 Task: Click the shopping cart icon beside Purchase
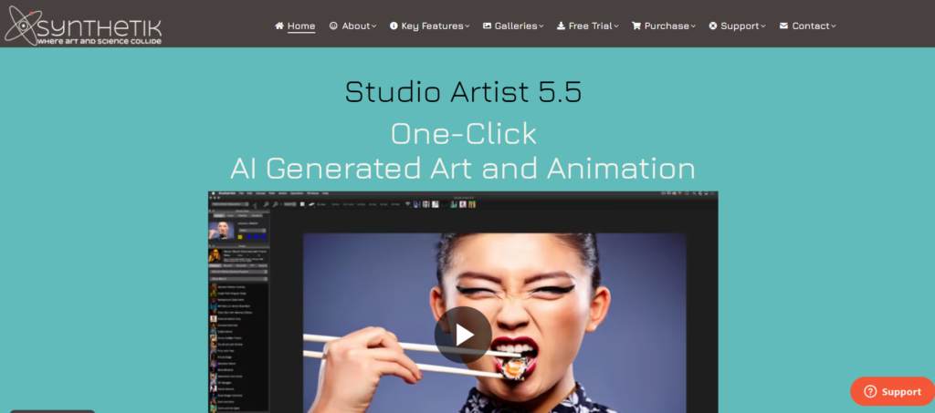pyautogui.click(x=636, y=26)
